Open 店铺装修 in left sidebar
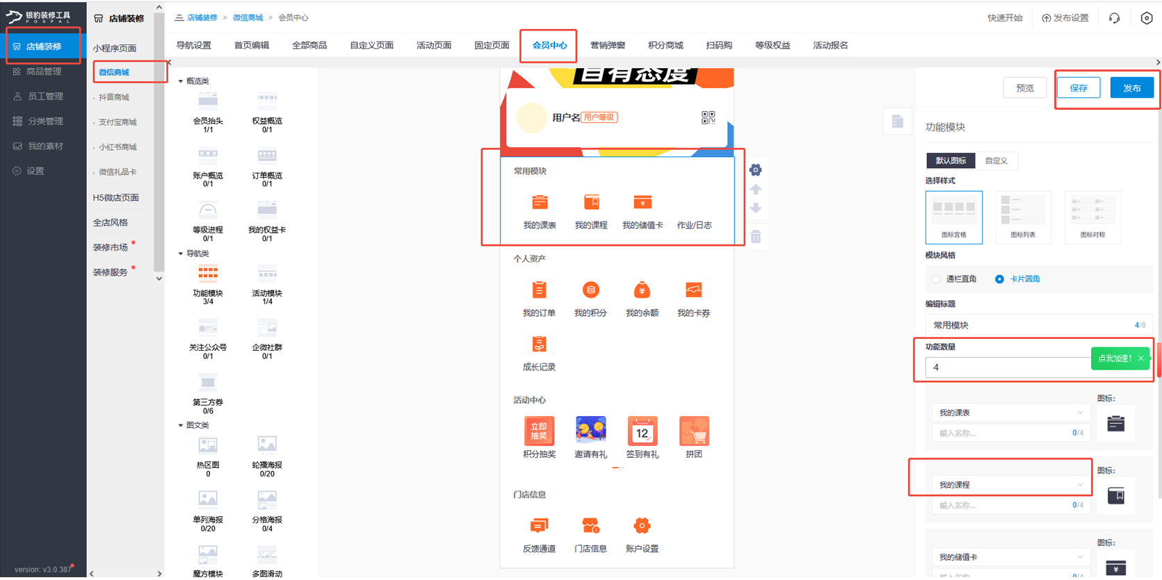Image resolution: width=1162 pixels, height=580 pixels. pos(43,47)
